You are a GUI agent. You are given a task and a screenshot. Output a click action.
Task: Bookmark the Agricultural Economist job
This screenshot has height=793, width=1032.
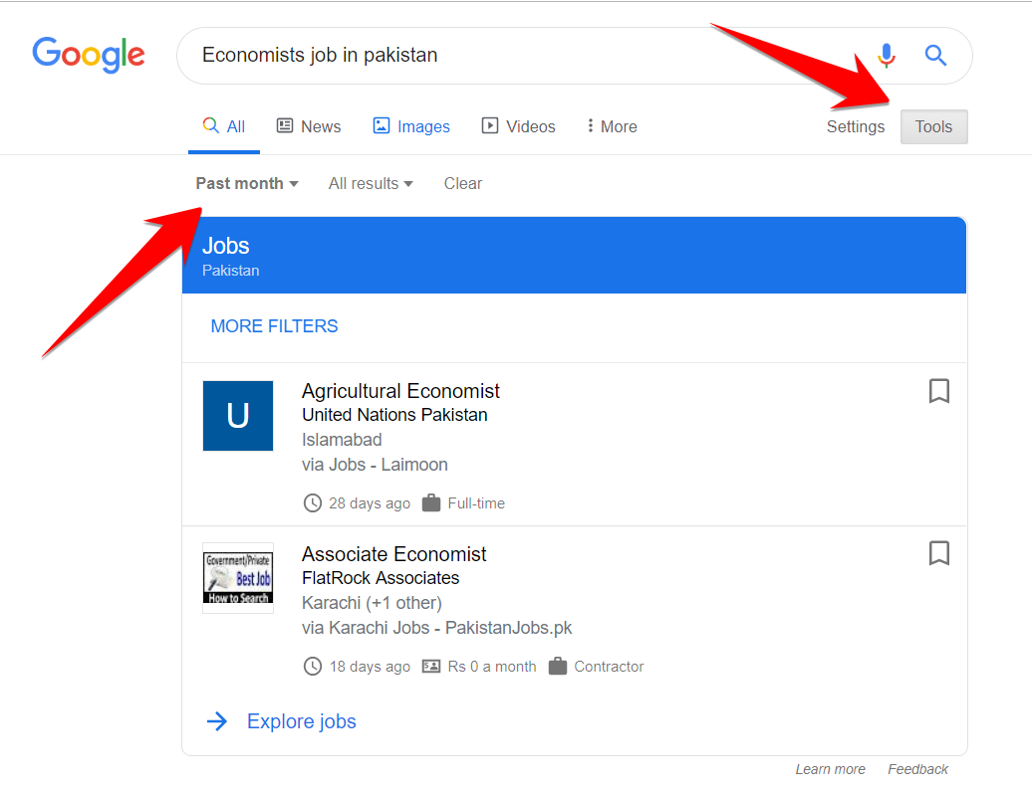tap(939, 391)
